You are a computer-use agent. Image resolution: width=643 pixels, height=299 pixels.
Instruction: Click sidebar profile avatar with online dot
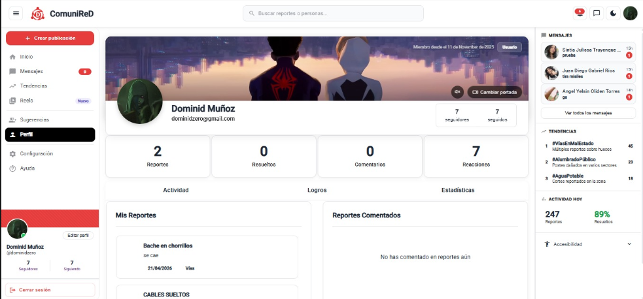[17, 229]
